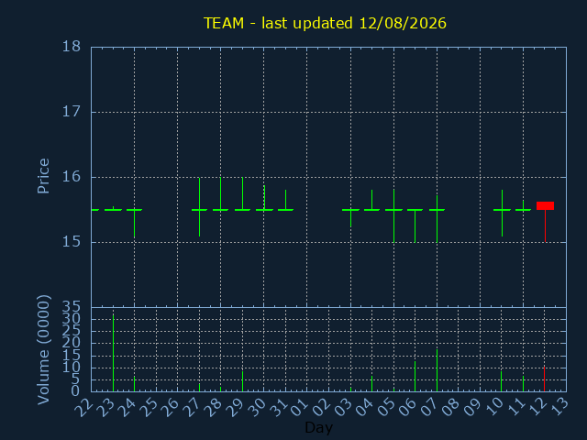Click the volume bar on day 06

click(x=415, y=377)
